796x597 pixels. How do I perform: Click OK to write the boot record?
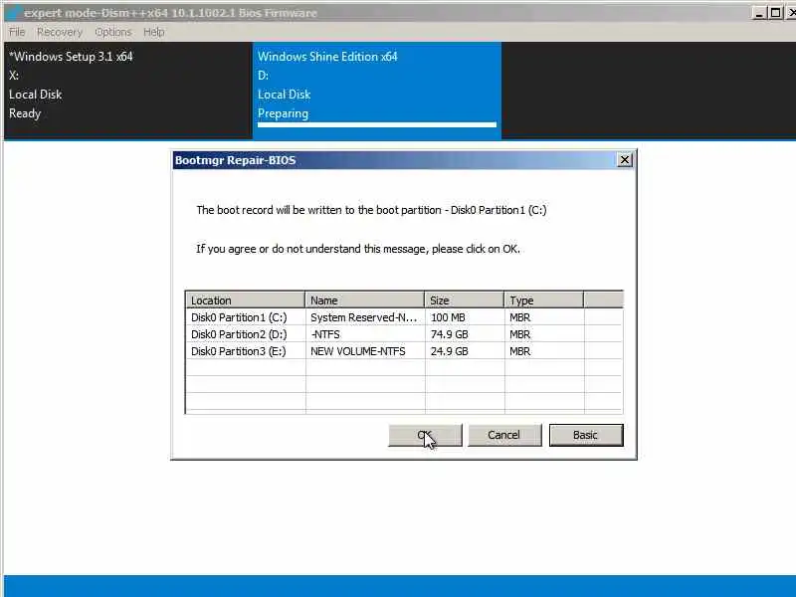point(426,435)
